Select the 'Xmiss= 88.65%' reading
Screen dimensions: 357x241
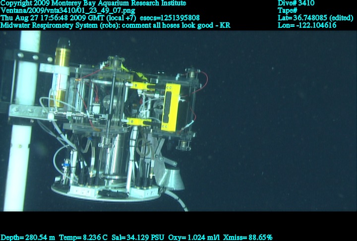click(248, 238)
